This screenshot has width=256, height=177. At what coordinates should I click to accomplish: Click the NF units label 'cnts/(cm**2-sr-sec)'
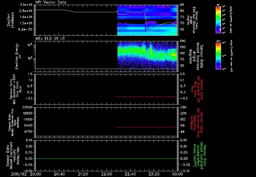(231, 20)
